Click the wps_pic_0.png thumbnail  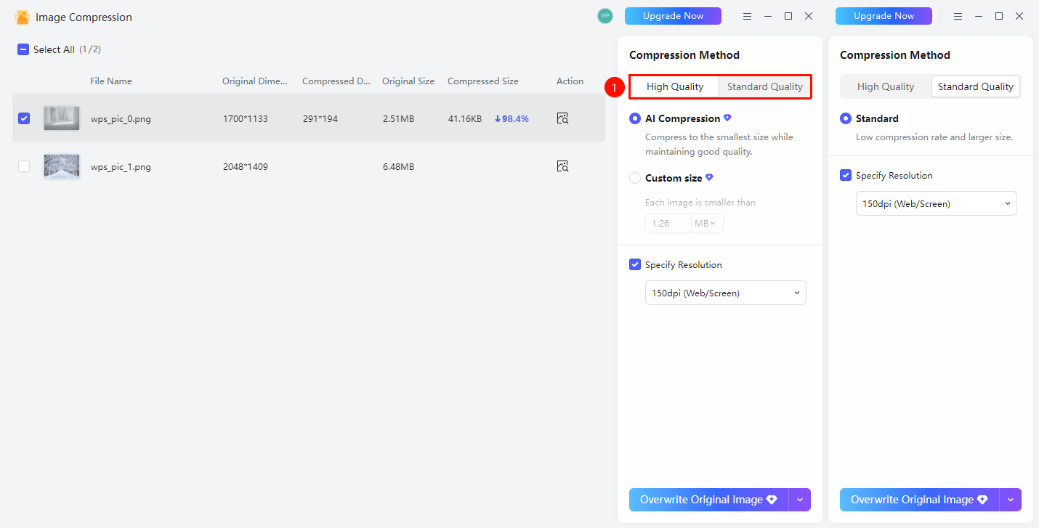[62, 118]
